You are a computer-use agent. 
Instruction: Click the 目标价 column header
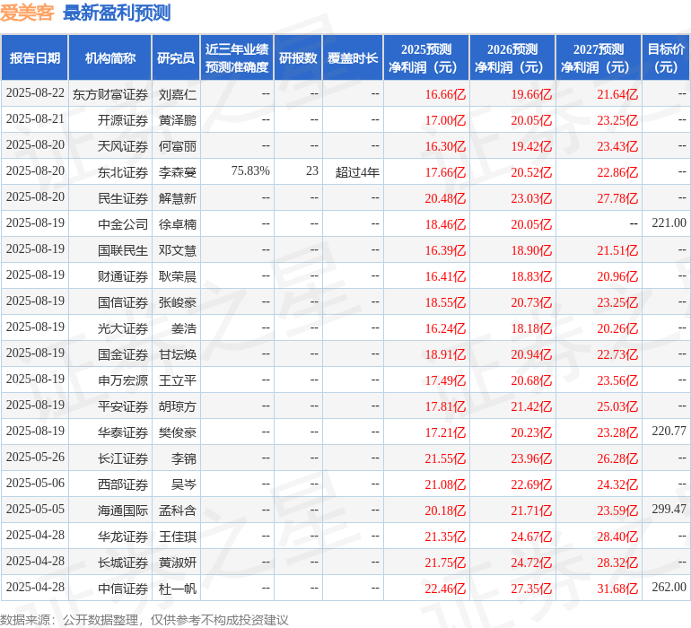coord(666,58)
